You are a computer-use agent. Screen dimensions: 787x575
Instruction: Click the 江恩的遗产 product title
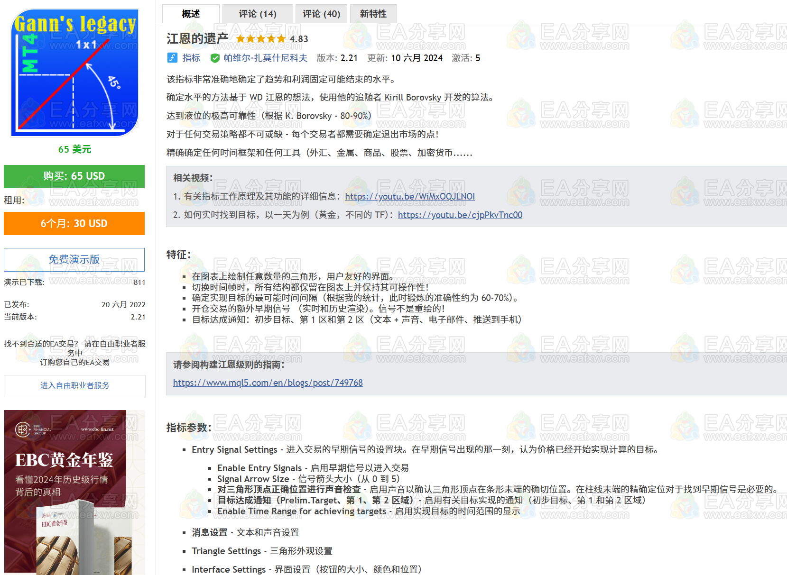coord(197,38)
